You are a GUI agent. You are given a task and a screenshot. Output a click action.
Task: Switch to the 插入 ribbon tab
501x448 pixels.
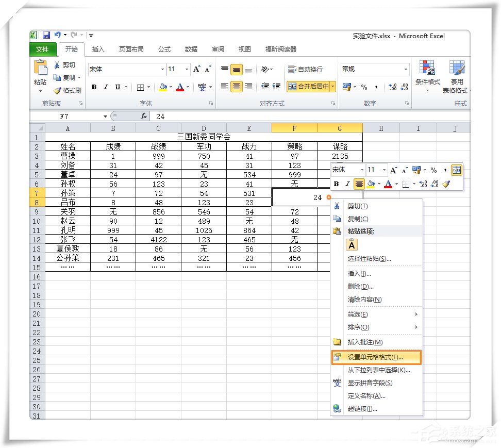(x=98, y=49)
